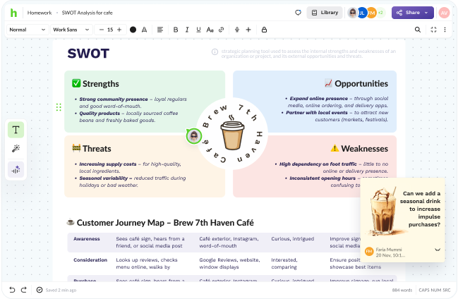Screen dimensions: 458x299
Task: Open the Work Sans font dropdown
Action: 71,30
